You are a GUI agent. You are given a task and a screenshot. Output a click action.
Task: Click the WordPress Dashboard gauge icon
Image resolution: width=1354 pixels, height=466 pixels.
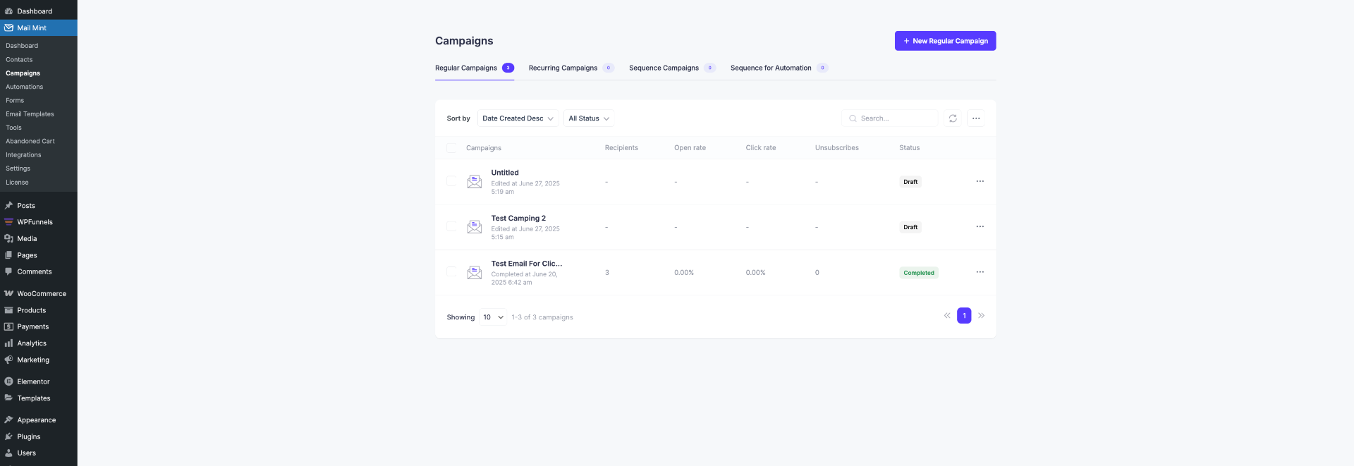(x=8, y=11)
